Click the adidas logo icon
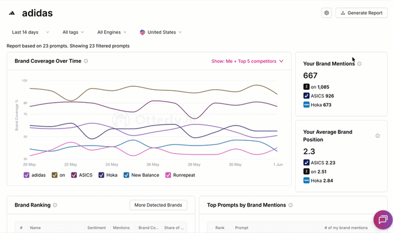This screenshot has width=393, height=233. pos(12,13)
